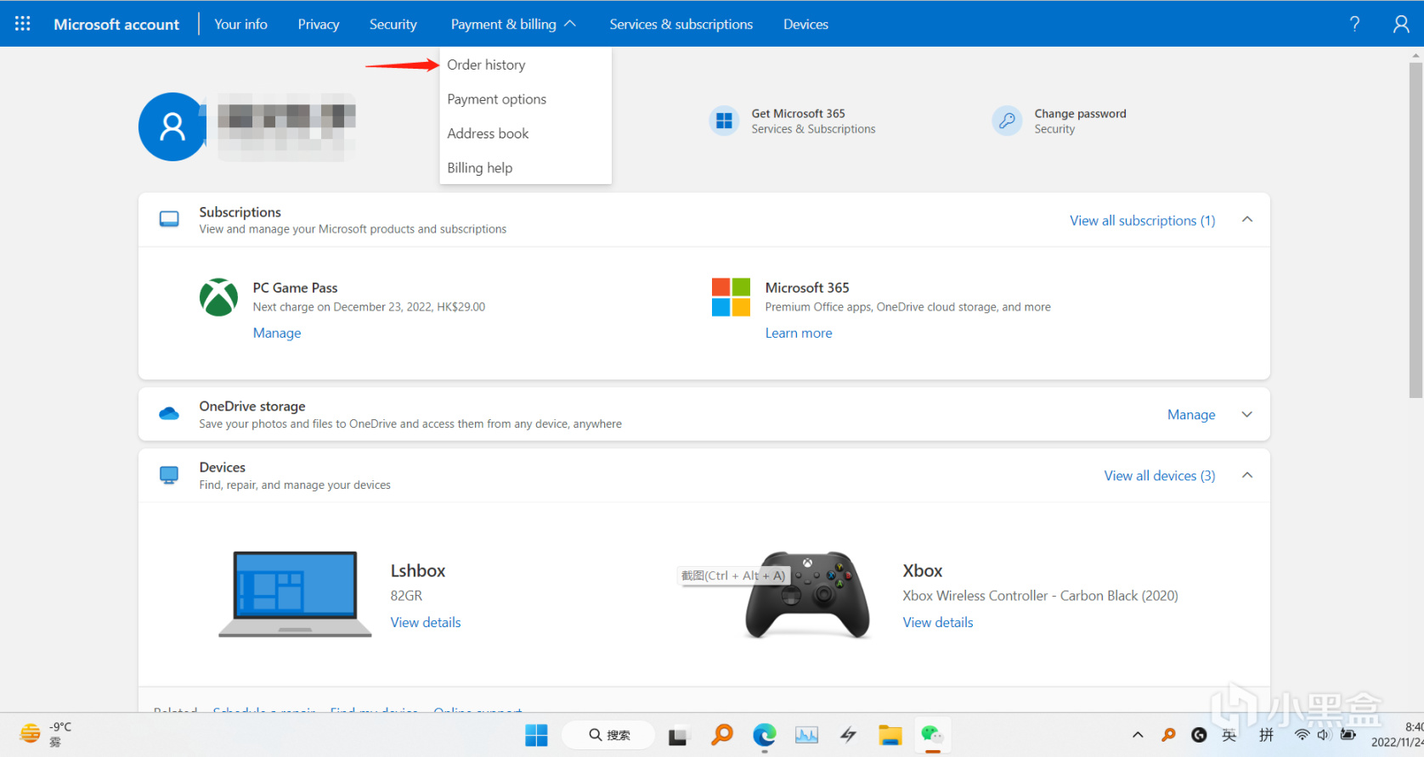
Task: Open the orange magnifier app in taskbar
Action: 722,735
